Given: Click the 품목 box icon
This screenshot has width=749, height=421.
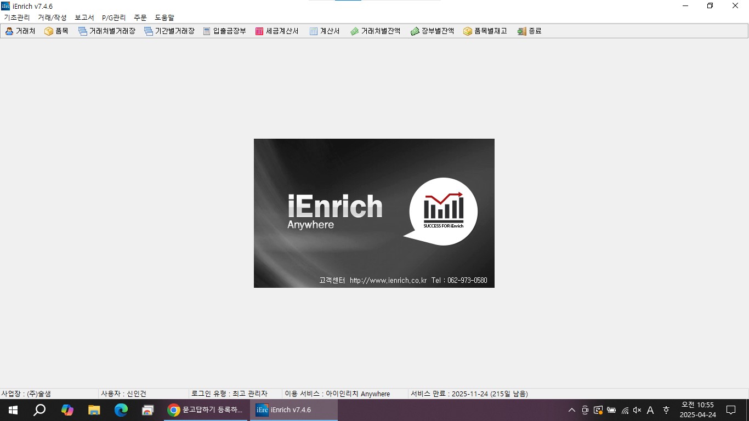Looking at the screenshot, I should (x=49, y=31).
